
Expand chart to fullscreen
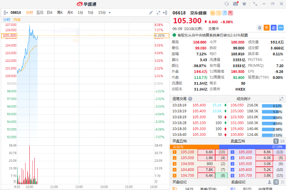[159, 13]
